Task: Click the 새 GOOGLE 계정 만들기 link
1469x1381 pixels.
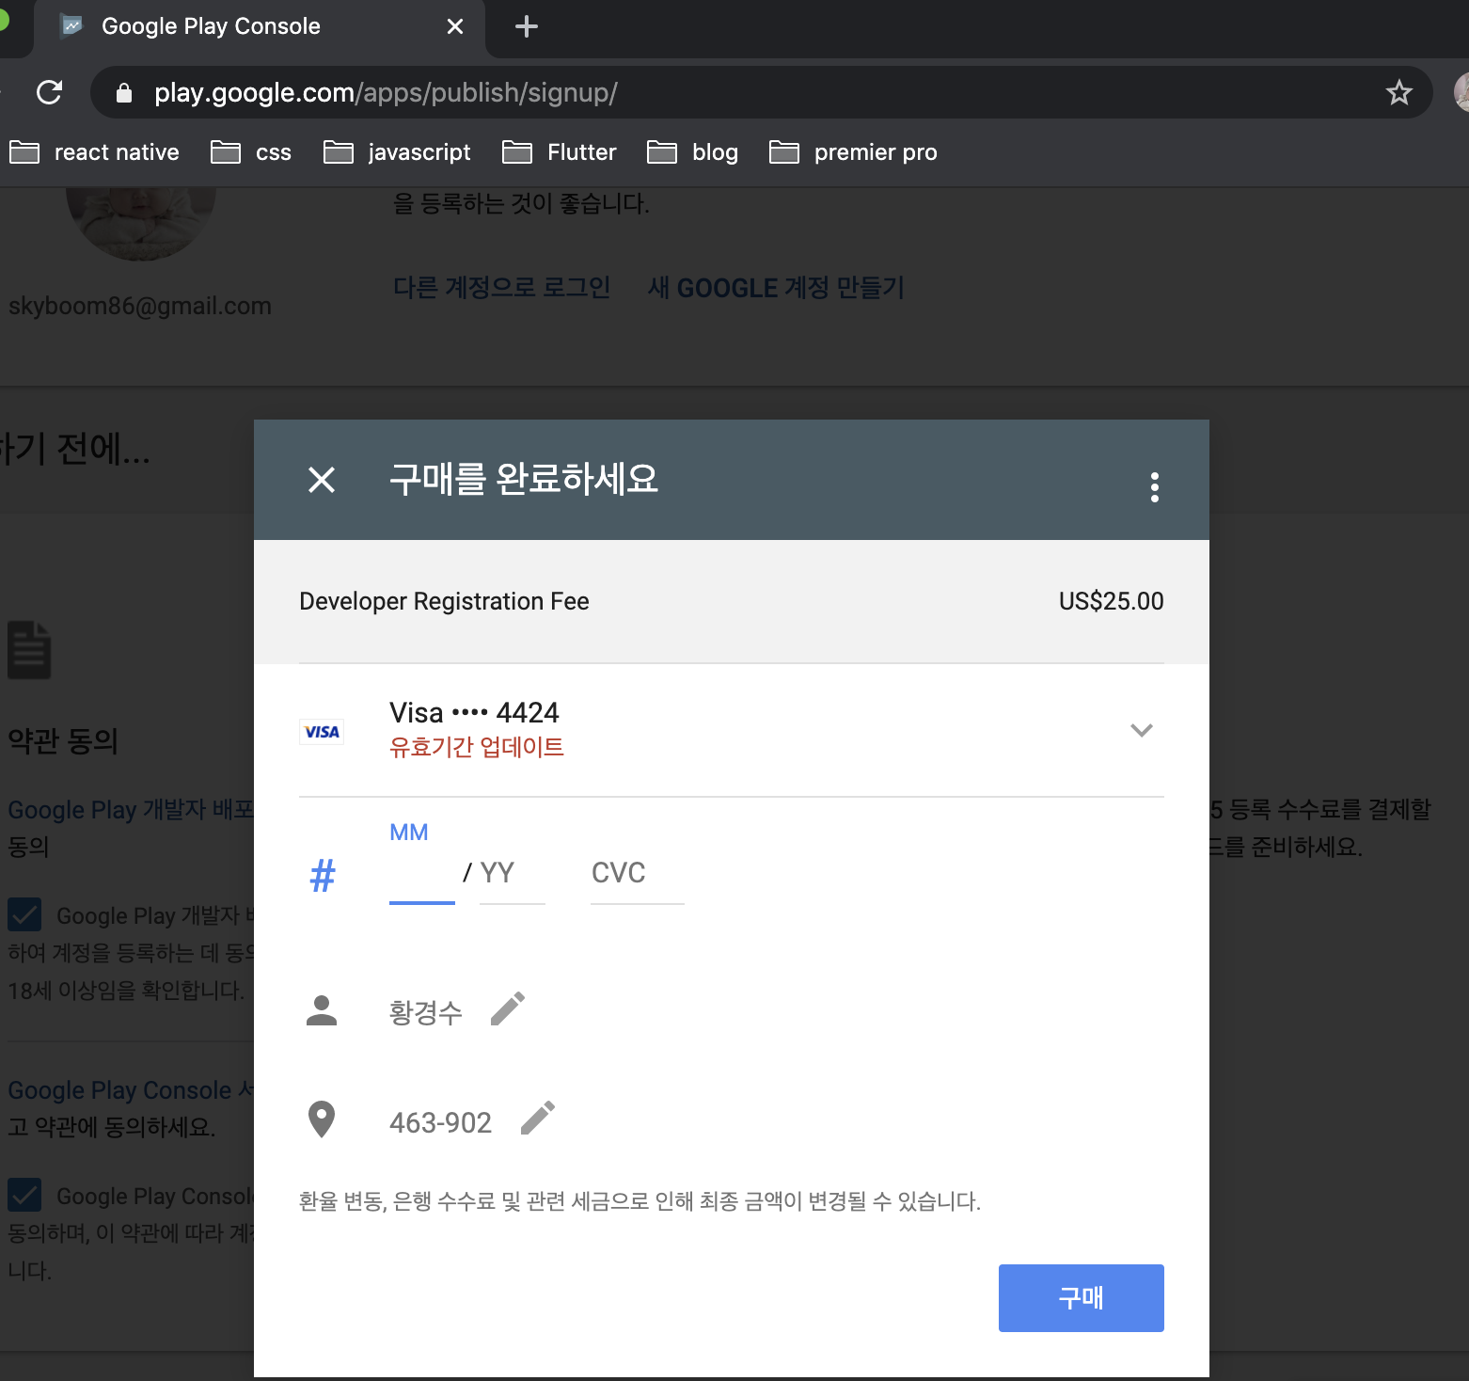Action: 776,287
